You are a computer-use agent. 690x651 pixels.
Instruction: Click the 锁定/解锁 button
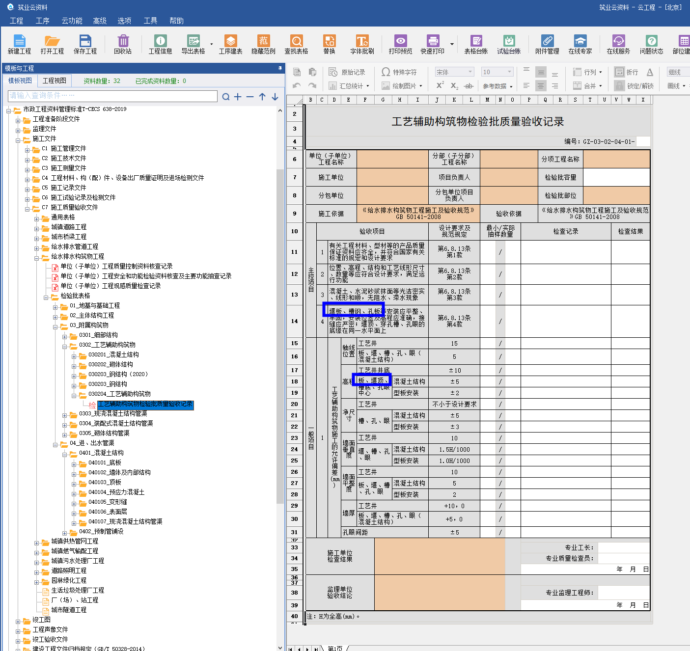coord(634,86)
